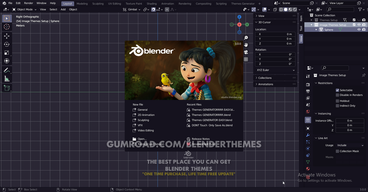Image resolution: width=368 pixels, height=192 pixels.
Task: Open the Object Mode dropdown
Action: (25, 10)
